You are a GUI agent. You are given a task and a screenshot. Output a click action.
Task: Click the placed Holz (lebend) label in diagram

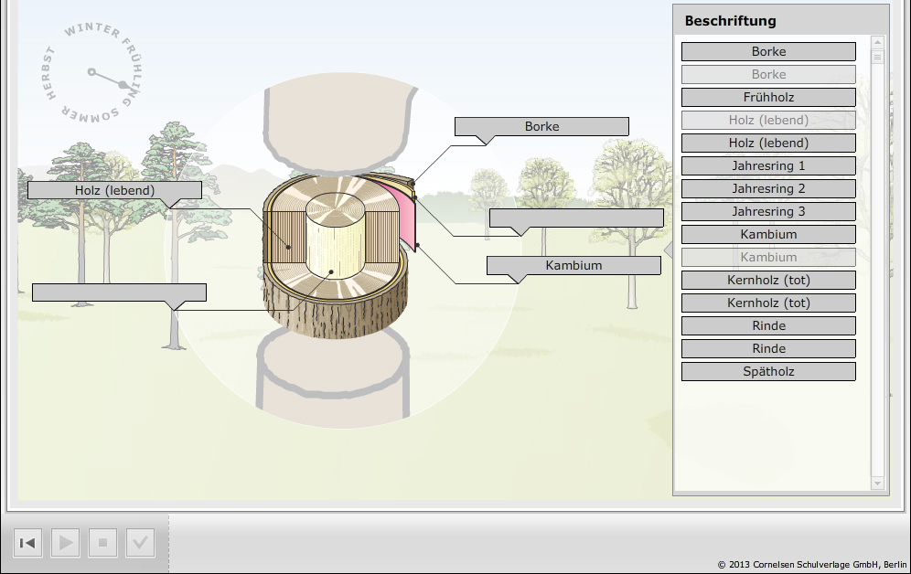pyautogui.click(x=114, y=190)
